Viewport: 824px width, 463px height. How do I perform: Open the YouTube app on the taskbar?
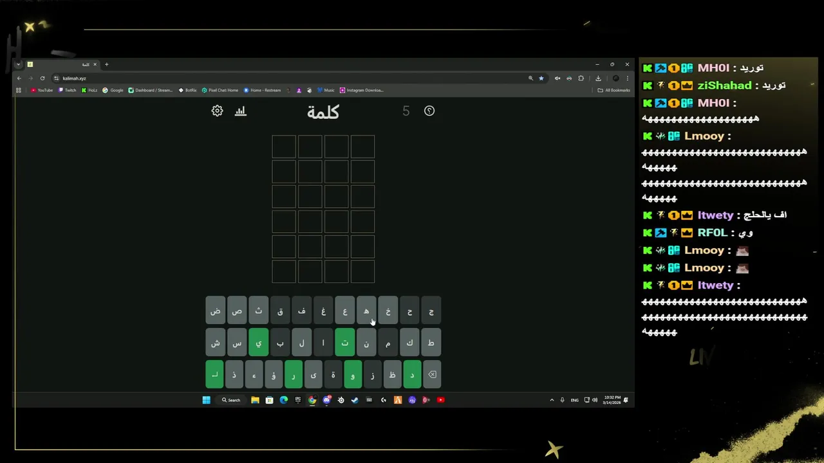[440, 400]
